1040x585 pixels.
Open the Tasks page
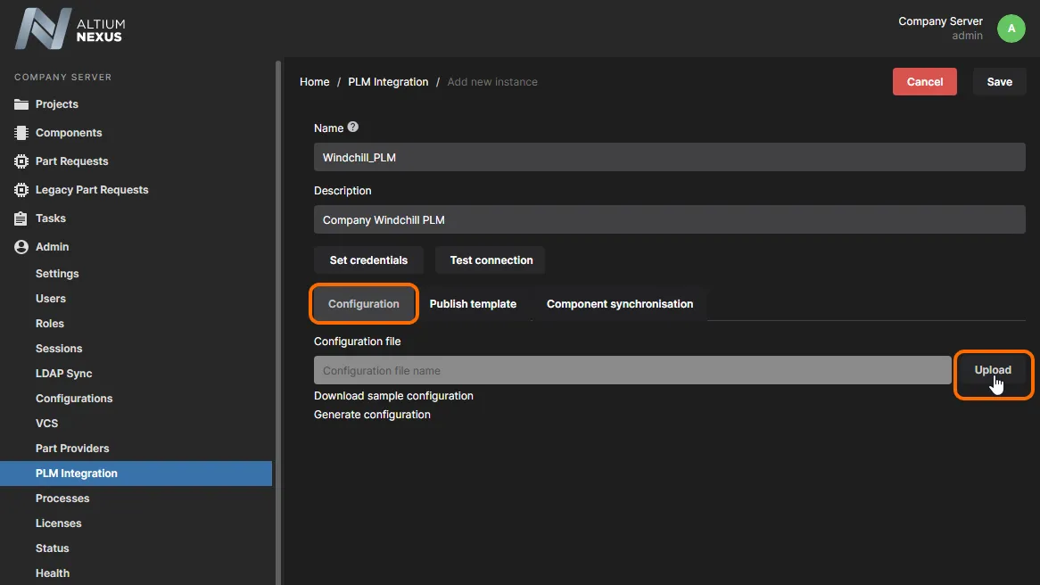point(51,218)
